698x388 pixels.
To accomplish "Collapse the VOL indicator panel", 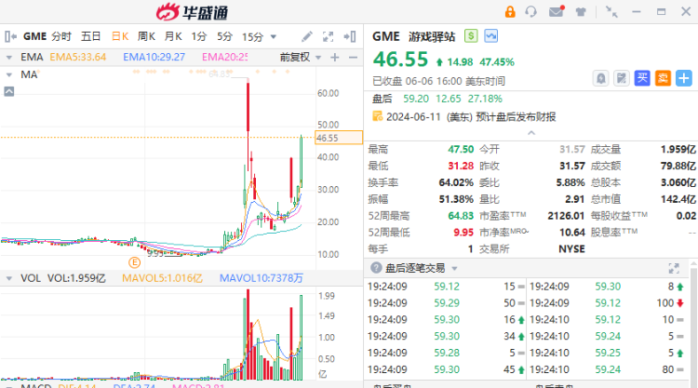I will tap(9, 278).
